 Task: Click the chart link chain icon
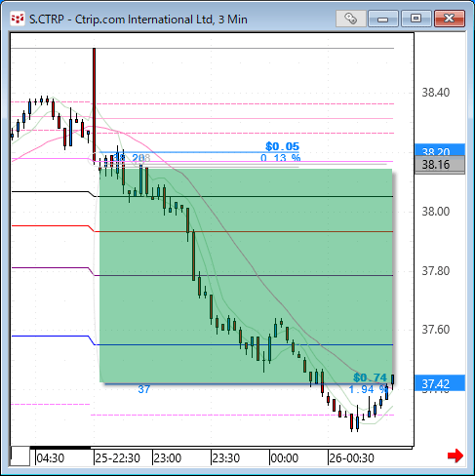[350, 19]
